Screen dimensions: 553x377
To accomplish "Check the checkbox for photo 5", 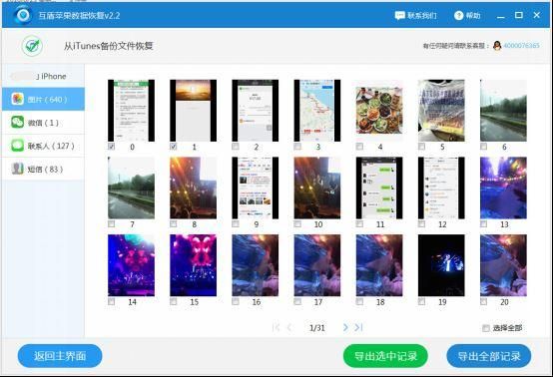I will coord(422,147).
